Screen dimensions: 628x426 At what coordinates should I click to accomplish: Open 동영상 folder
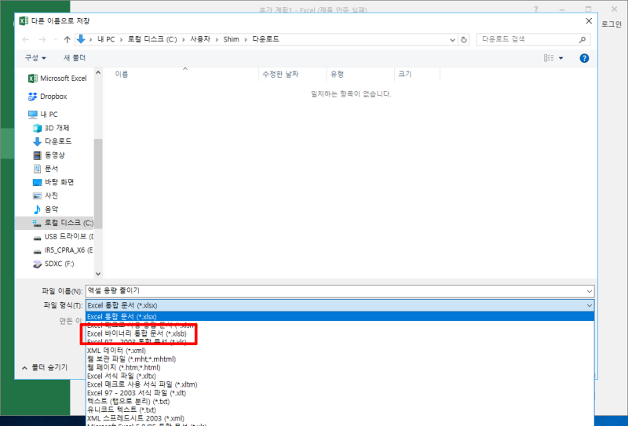(49, 155)
